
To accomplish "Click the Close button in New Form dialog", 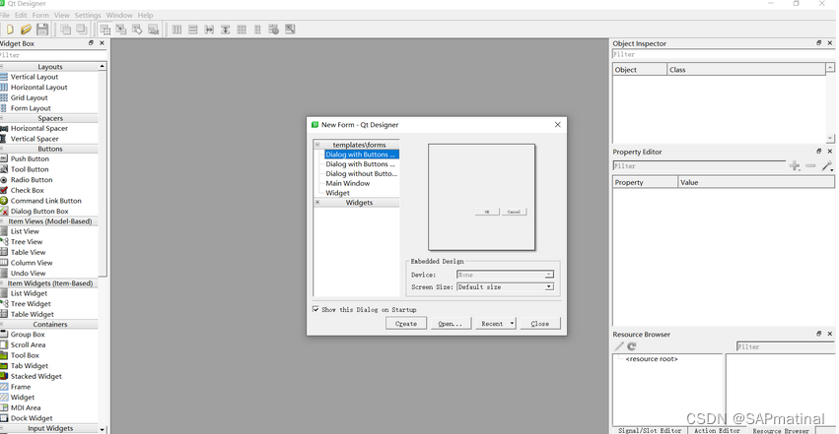I will point(540,324).
